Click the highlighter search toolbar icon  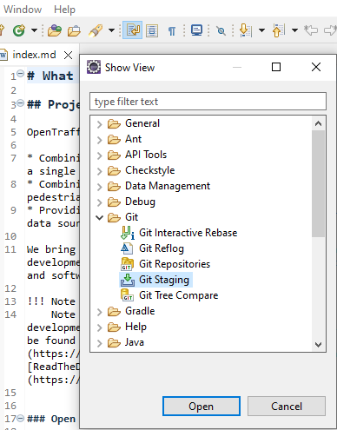(x=96, y=30)
